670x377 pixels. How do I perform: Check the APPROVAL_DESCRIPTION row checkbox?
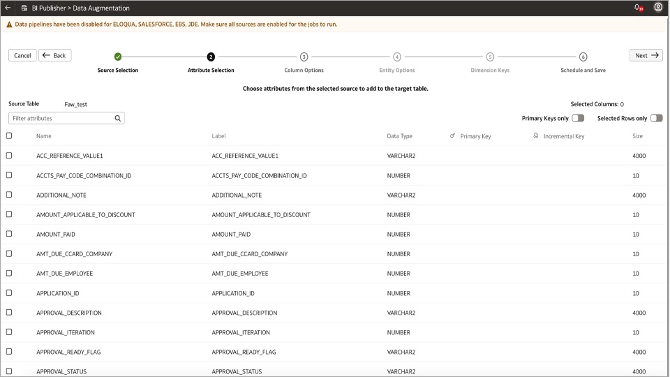pyautogui.click(x=9, y=313)
